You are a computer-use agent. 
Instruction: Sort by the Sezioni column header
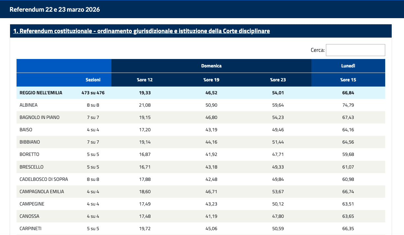93,80
